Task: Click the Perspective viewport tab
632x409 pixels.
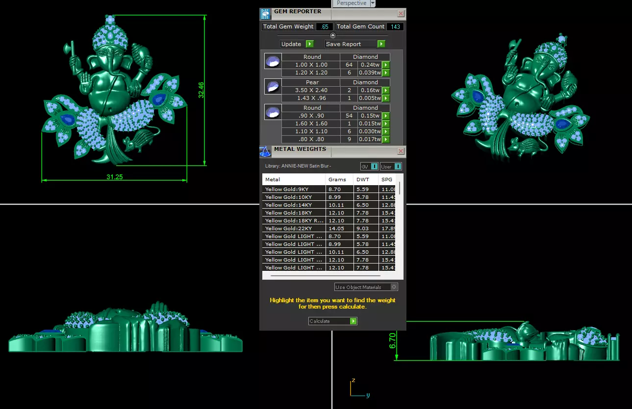Action: pos(351,3)
